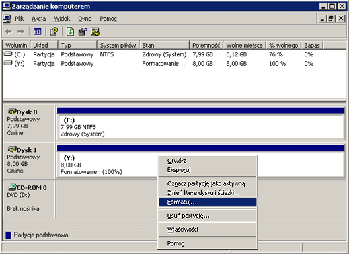349x254 pixels.
Task: Sort by the Wolne miejsce column header
Action: click(x=244, y=45)
